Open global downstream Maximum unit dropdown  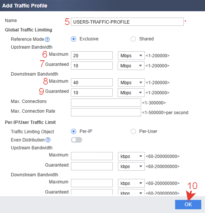point(131,82)
